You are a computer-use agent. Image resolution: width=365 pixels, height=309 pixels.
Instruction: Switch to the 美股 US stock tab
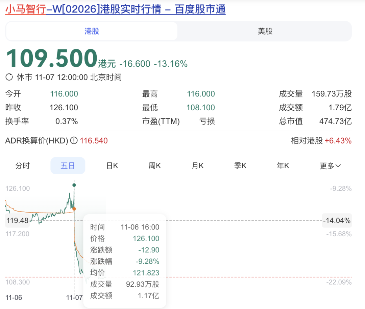coord(265,31)
